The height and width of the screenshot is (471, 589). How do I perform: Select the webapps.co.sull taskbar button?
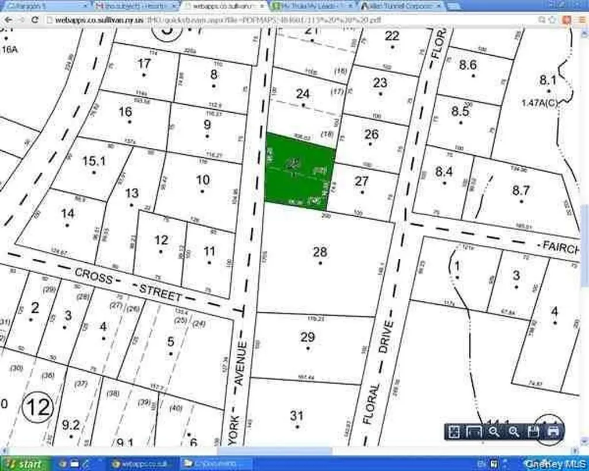[141, 464]
